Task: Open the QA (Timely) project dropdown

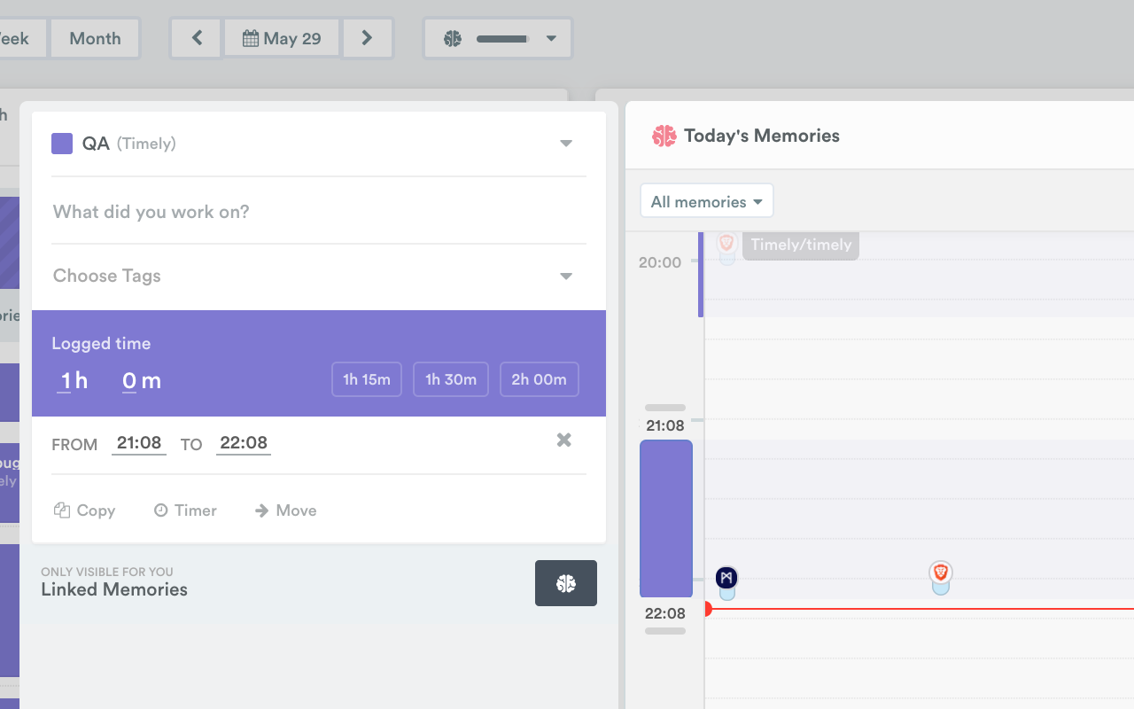Action: 566,143
